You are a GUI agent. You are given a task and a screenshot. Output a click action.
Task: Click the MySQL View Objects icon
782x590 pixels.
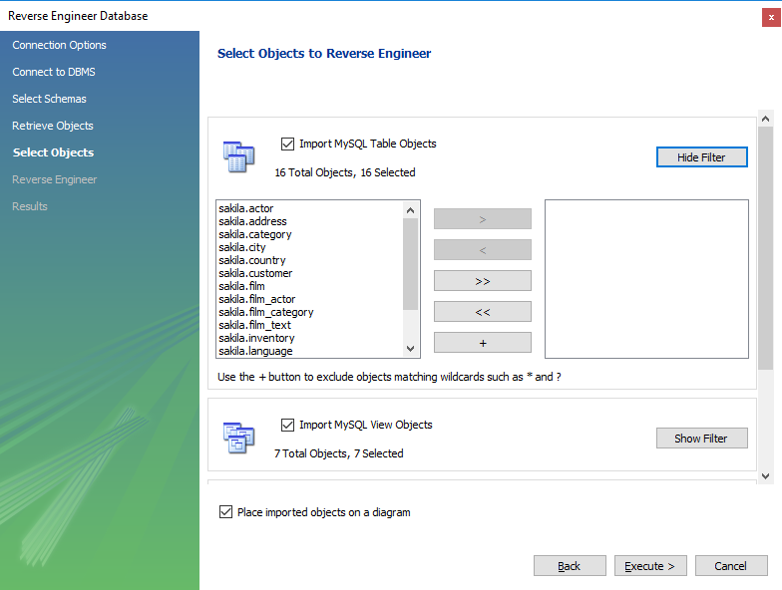[238, 438]
